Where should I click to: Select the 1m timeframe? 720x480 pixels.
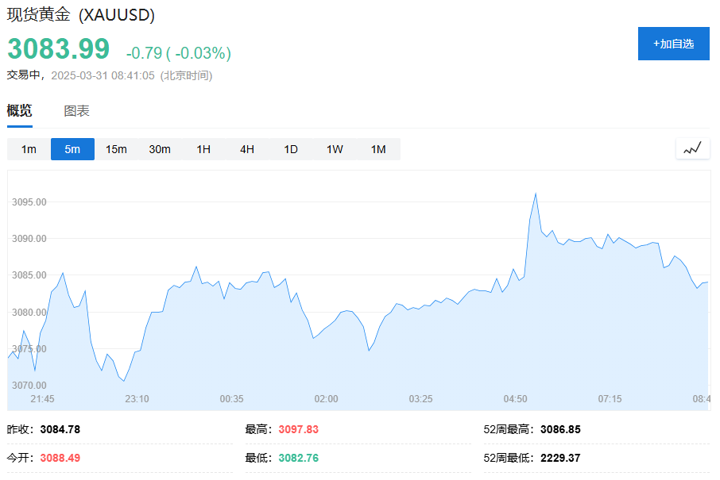[29, 149]
